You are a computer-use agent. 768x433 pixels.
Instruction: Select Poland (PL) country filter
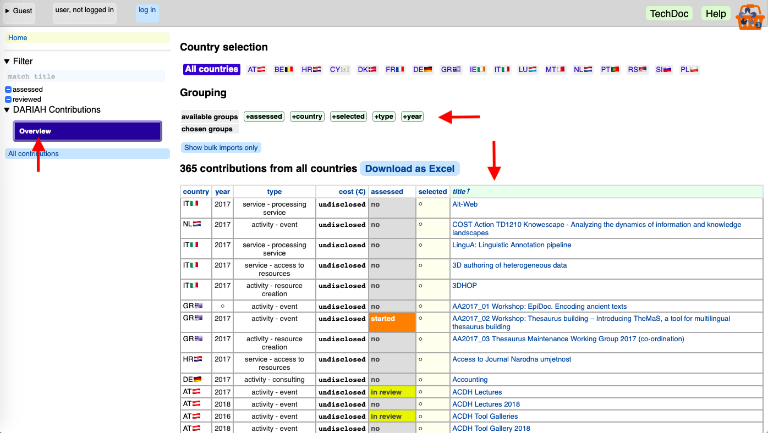pyautogui.click(x=689, y=69)
